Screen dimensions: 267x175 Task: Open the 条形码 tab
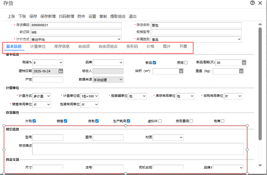point(132,46)
